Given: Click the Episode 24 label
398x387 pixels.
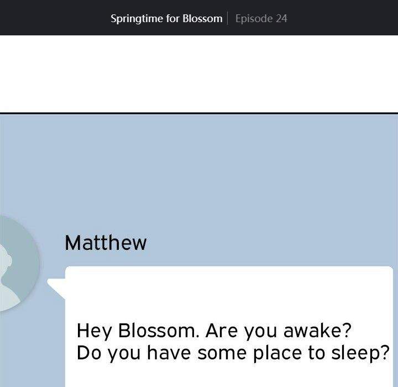Looking at the screenshot, I should 261,18.
